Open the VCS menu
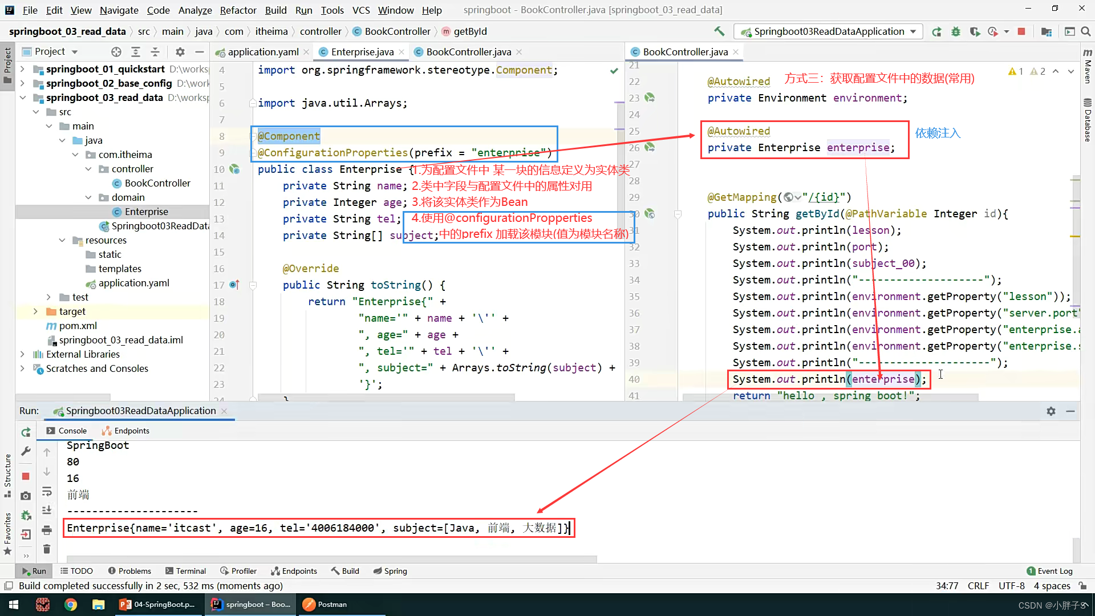Screen dimensions: 1095x616 coord(361,10)
